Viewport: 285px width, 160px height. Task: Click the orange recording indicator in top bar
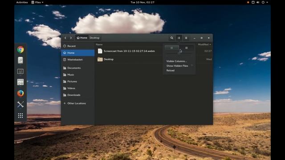point(248,2)
